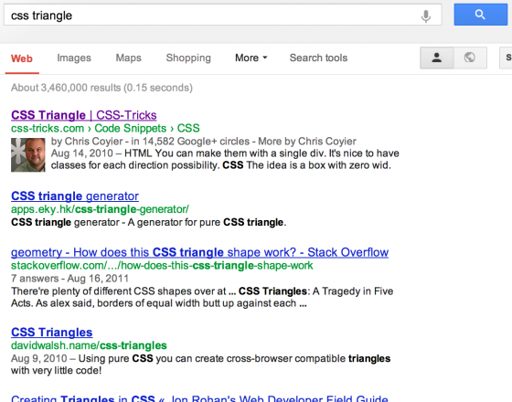The image size is (512, 402).
Task: Open CSS Triangle | CSS-Tricks result
Action: (84, 115)
